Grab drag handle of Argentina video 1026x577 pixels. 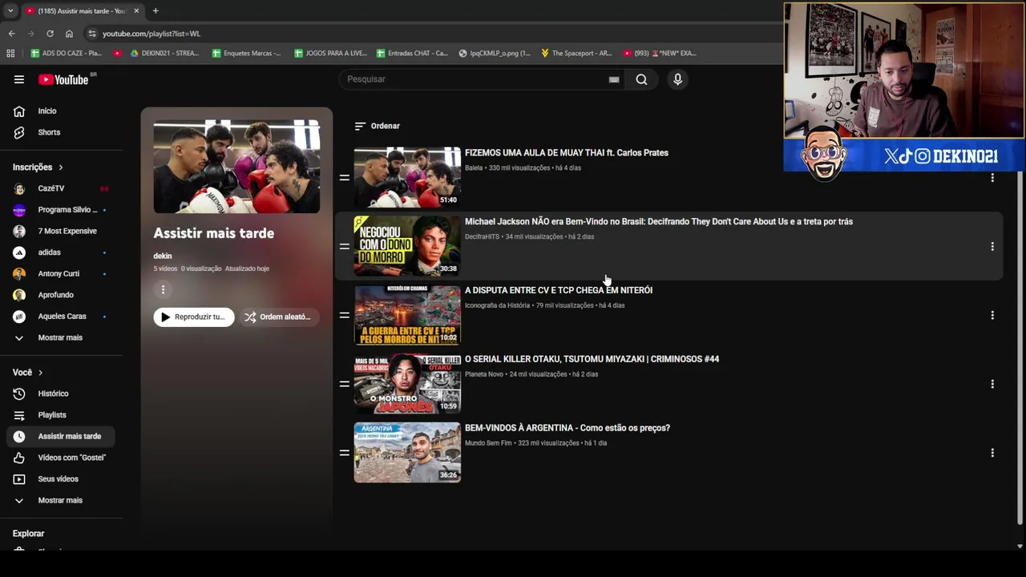click(x=344, y=453)
